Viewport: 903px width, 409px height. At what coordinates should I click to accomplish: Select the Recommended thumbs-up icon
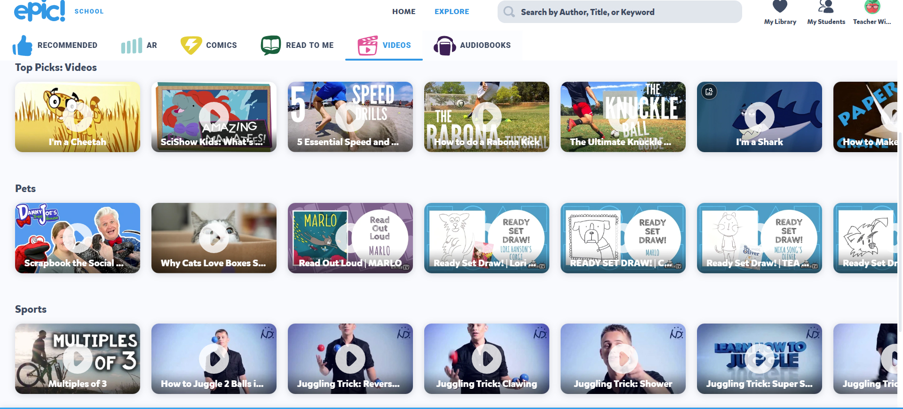[x=23, y=46]
